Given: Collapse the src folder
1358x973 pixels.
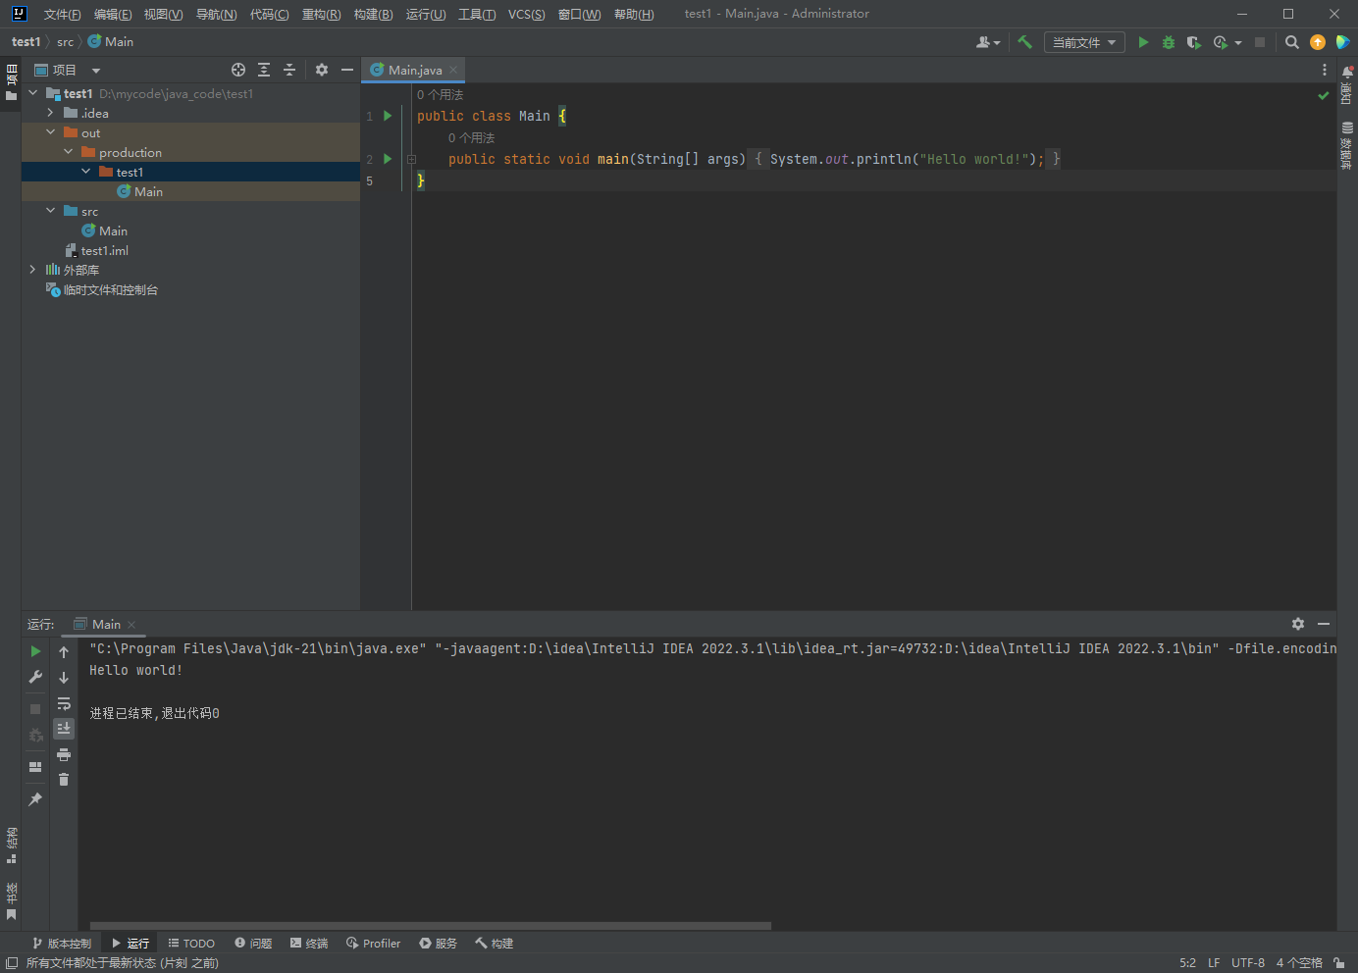Looking at the screenshot, I should coord(50,211).
